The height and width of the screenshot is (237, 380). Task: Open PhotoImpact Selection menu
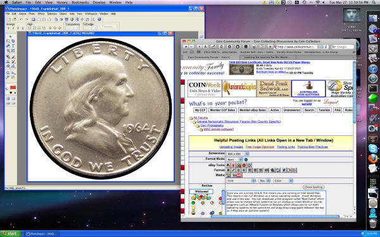pyautogui.click(x=52, y=14)
